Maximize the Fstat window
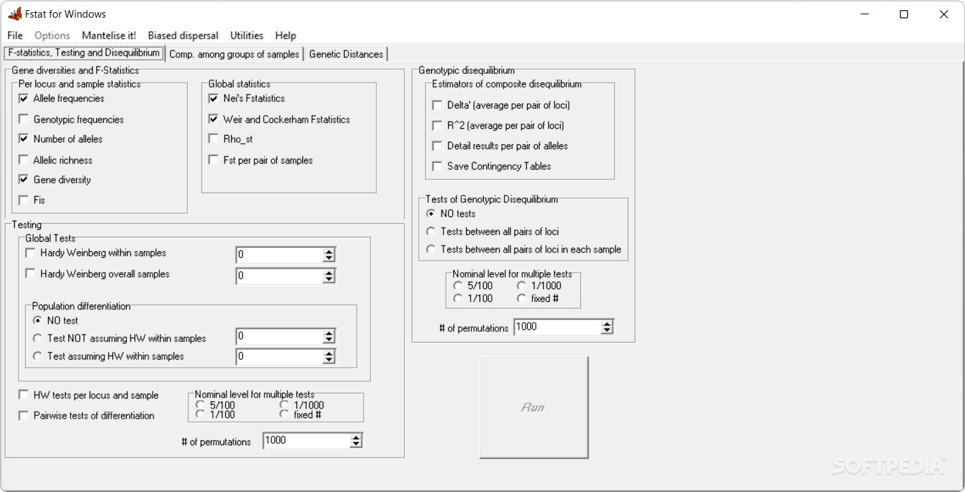This screenshot has height=492, width=965. tap(904, 14)
